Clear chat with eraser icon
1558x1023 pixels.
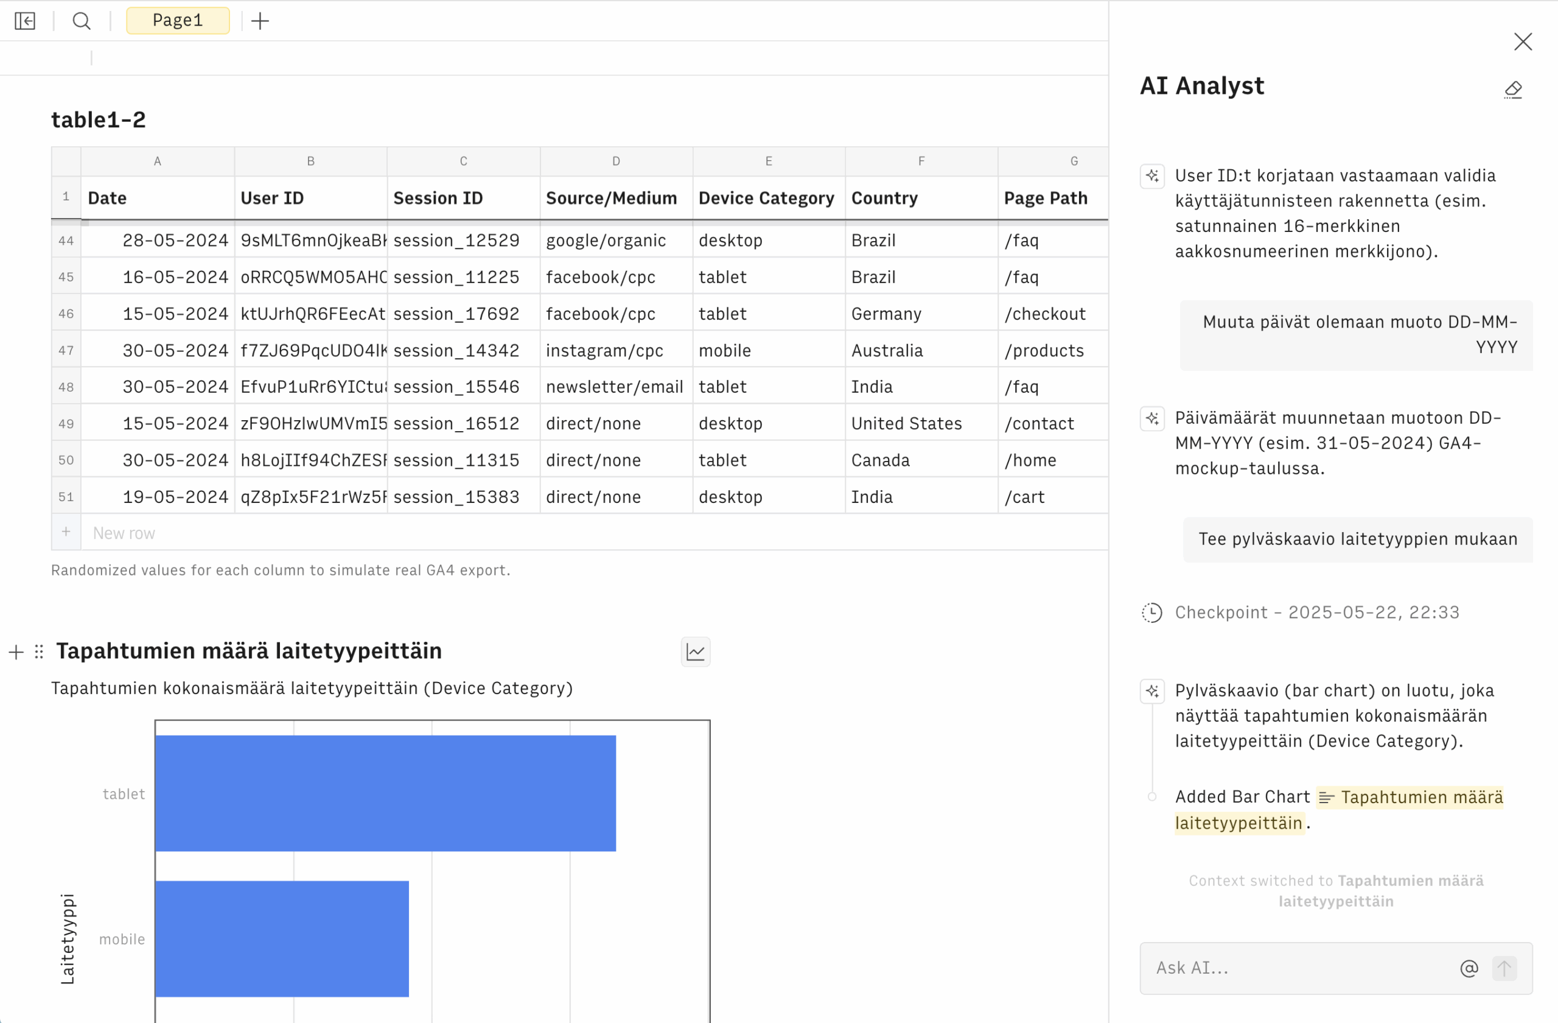pos(1513,90)
